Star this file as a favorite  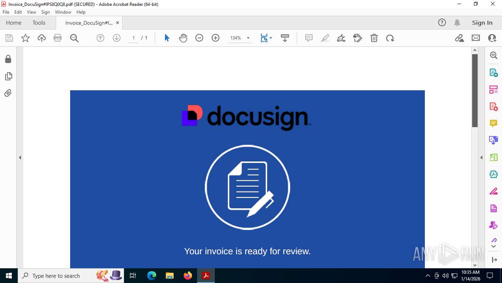tap(25, 38)
